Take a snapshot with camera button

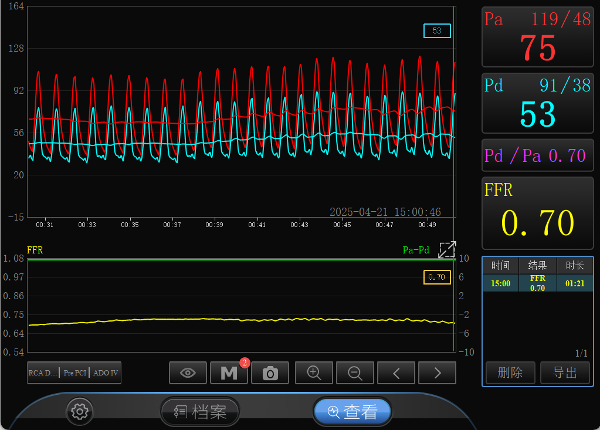(270, 373)
